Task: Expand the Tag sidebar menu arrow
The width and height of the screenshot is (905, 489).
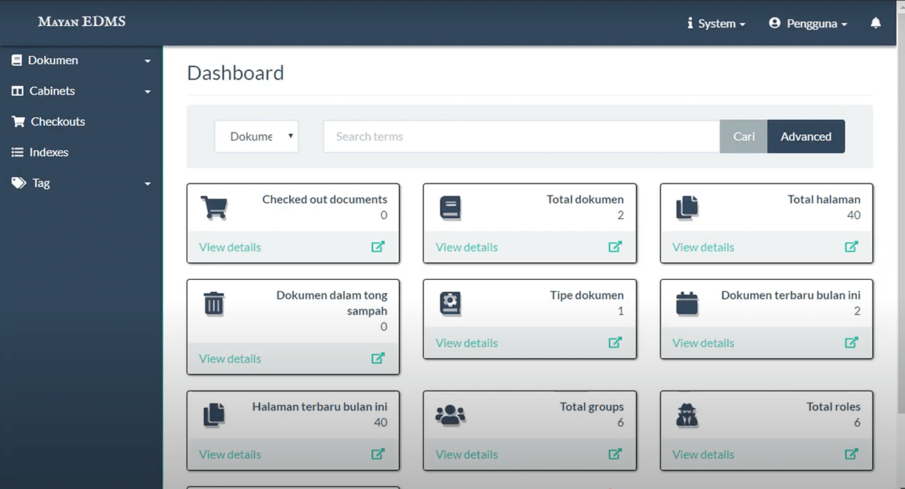Action: tap(147, 184)
